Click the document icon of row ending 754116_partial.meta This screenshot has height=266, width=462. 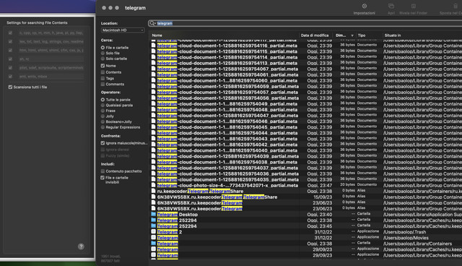click(154, 46)
